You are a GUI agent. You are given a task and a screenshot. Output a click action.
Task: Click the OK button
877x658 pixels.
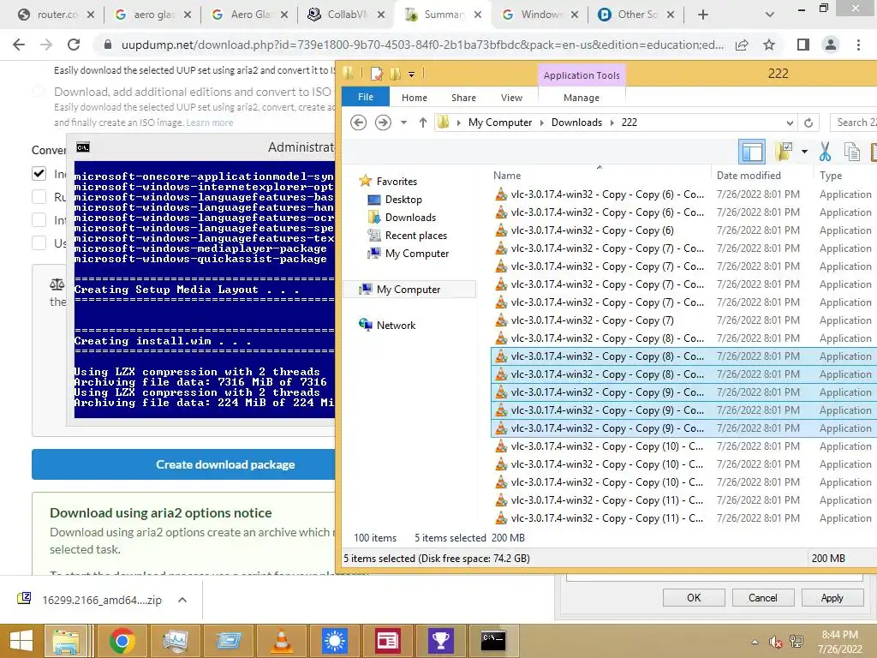694,597
